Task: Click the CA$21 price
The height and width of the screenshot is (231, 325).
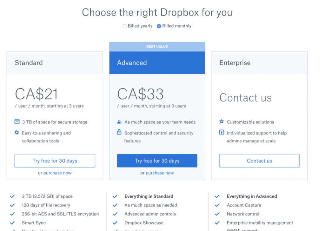Action: pyautogui.click(x=36, y=94)
